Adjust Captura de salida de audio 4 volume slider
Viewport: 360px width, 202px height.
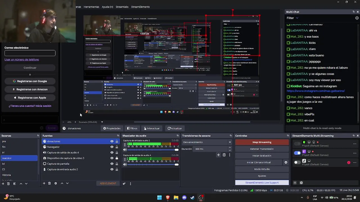click(153, 164)
